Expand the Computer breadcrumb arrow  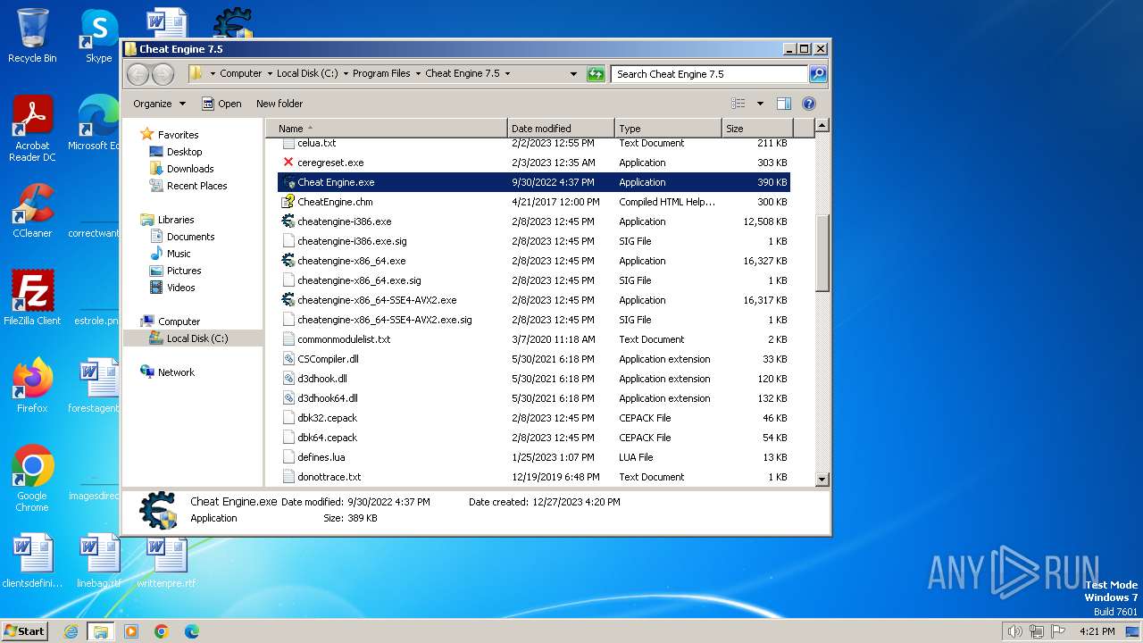(x=270, y=74)
